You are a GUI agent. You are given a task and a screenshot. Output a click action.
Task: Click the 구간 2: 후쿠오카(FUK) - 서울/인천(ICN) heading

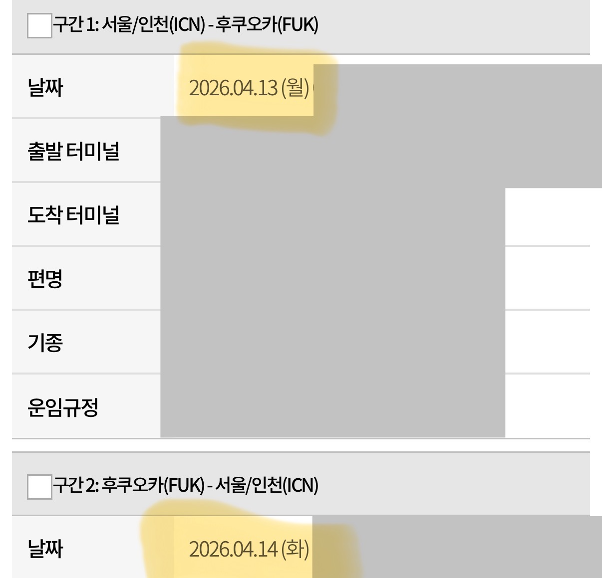coord(186,485)
